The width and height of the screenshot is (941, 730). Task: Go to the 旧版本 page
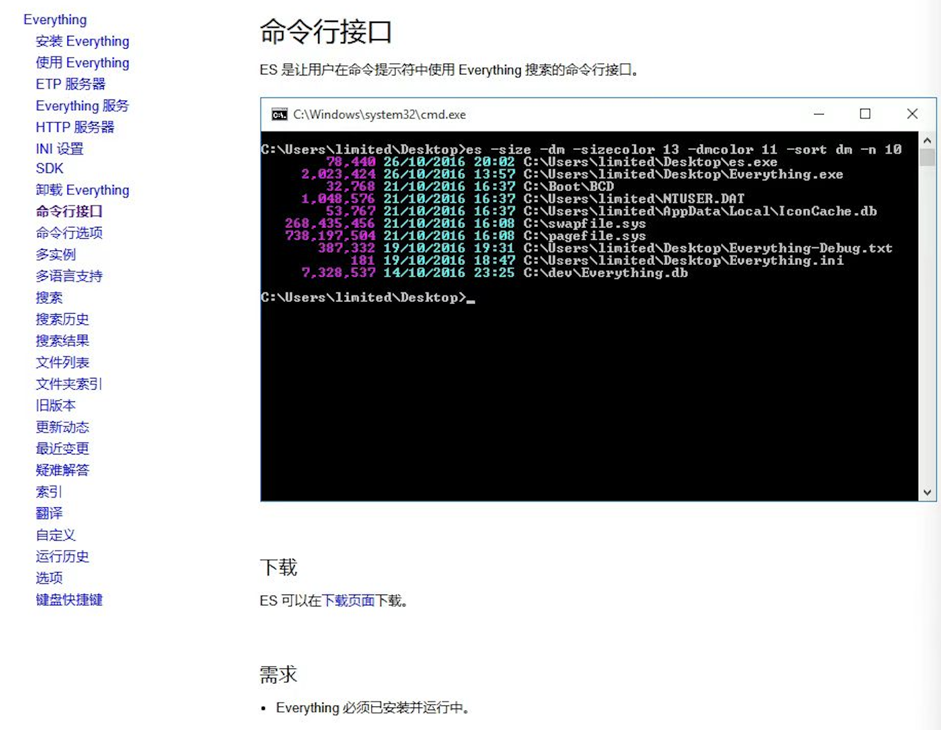(x=56, y=405)
